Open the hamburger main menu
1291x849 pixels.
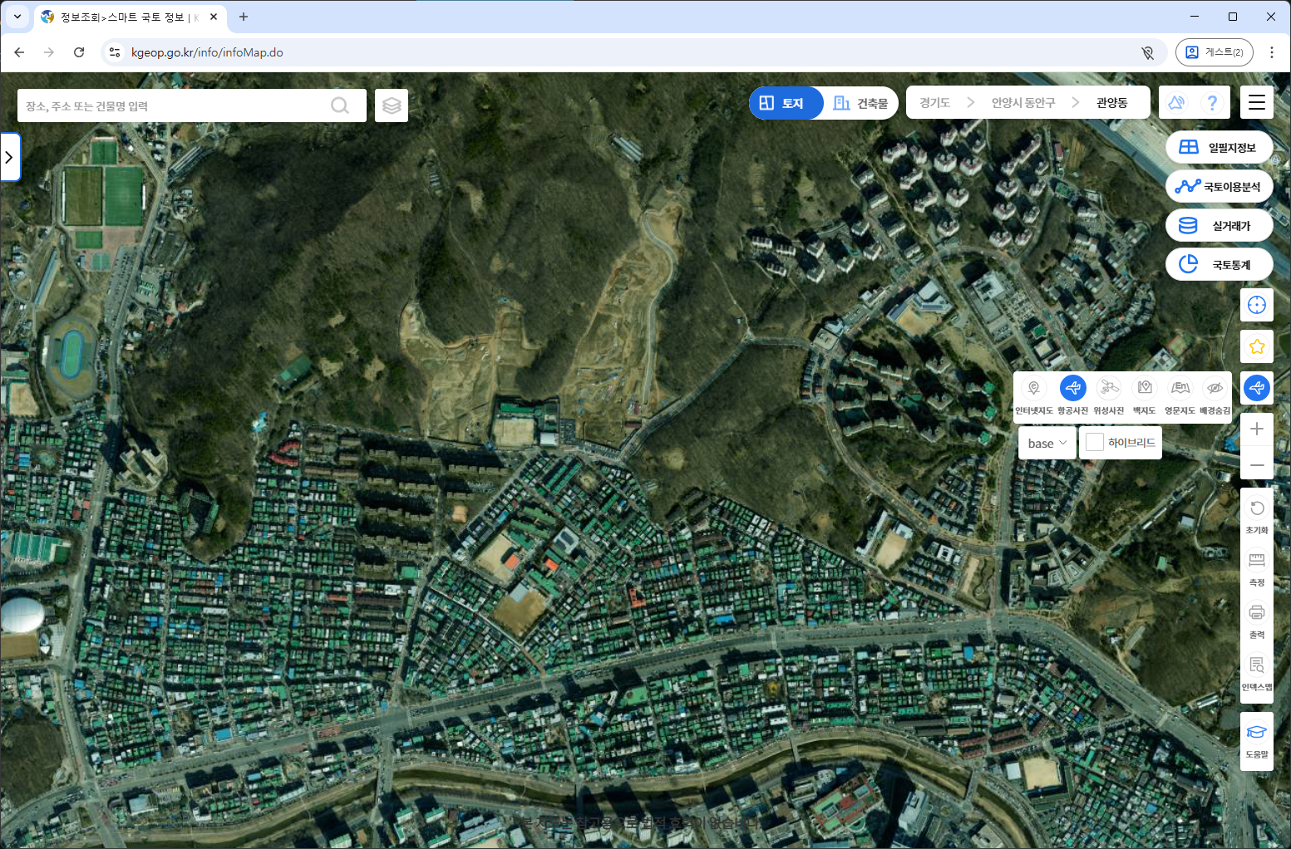pos(1256,102)
